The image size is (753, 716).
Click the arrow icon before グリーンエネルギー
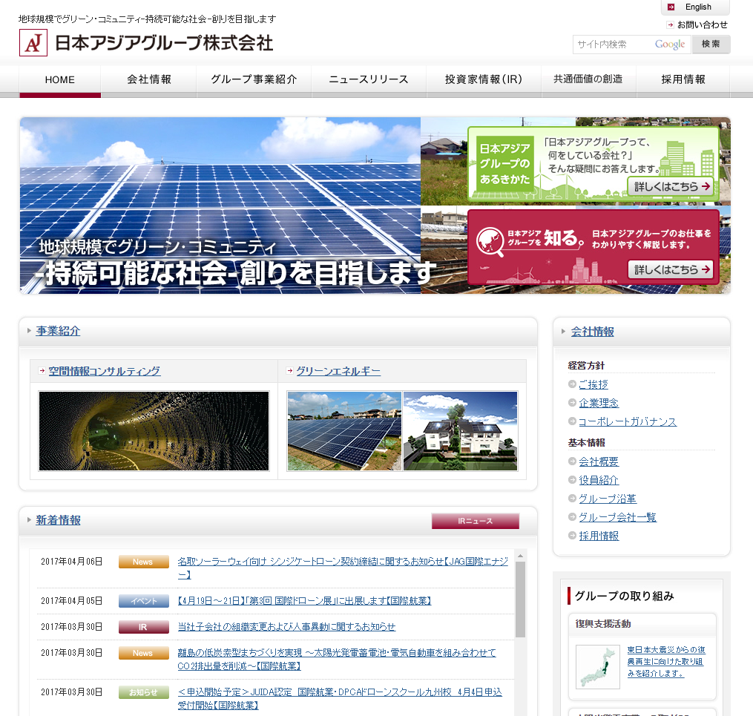pyautogui.click(x=289, y=371)
